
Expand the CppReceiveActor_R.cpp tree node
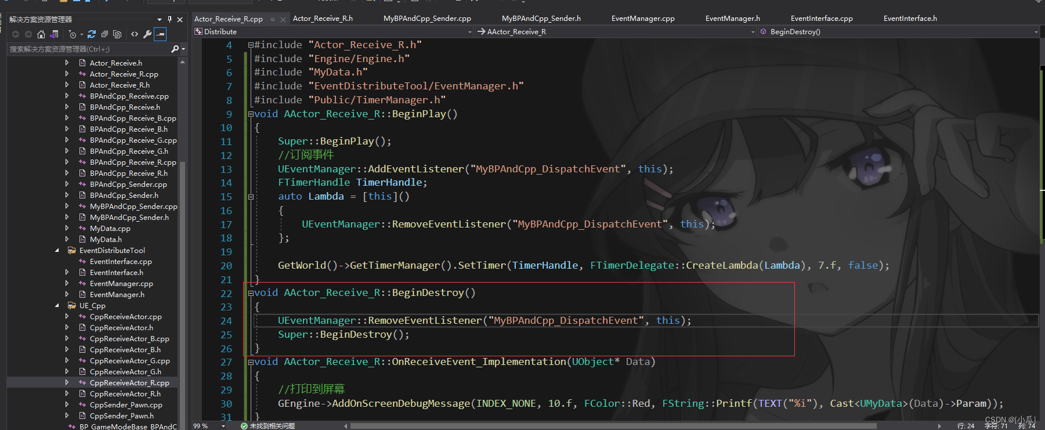[67, 383]
